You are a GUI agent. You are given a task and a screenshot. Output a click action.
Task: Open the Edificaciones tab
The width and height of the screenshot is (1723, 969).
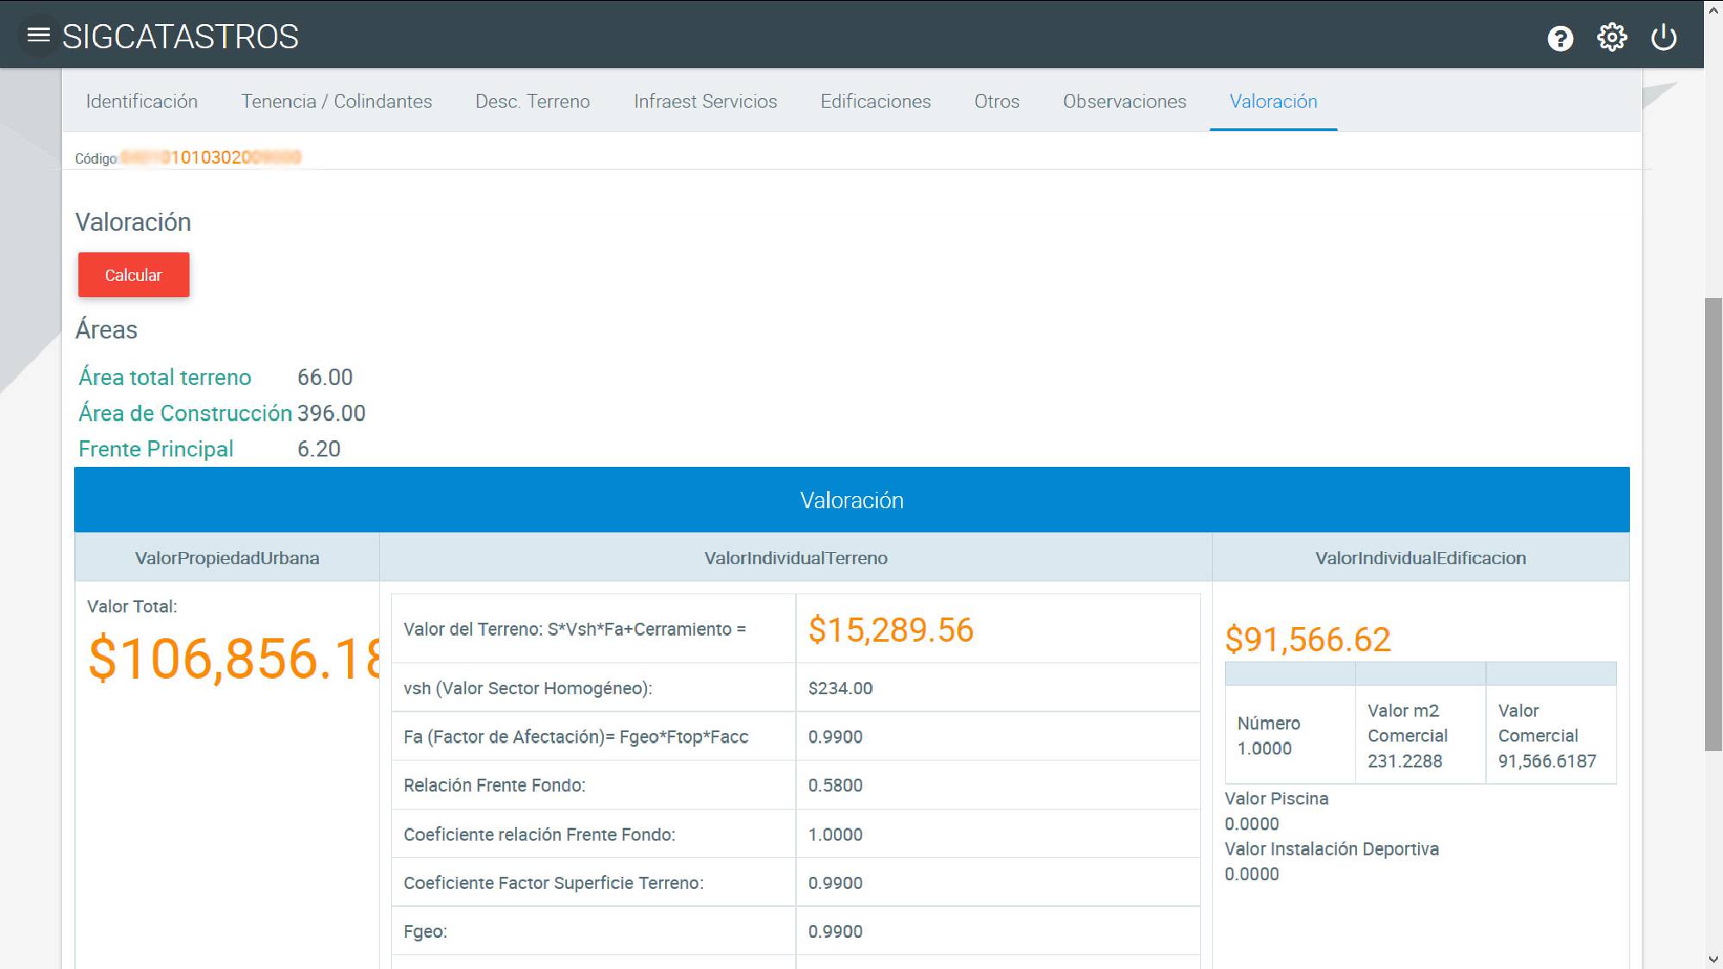click(875, 101)
